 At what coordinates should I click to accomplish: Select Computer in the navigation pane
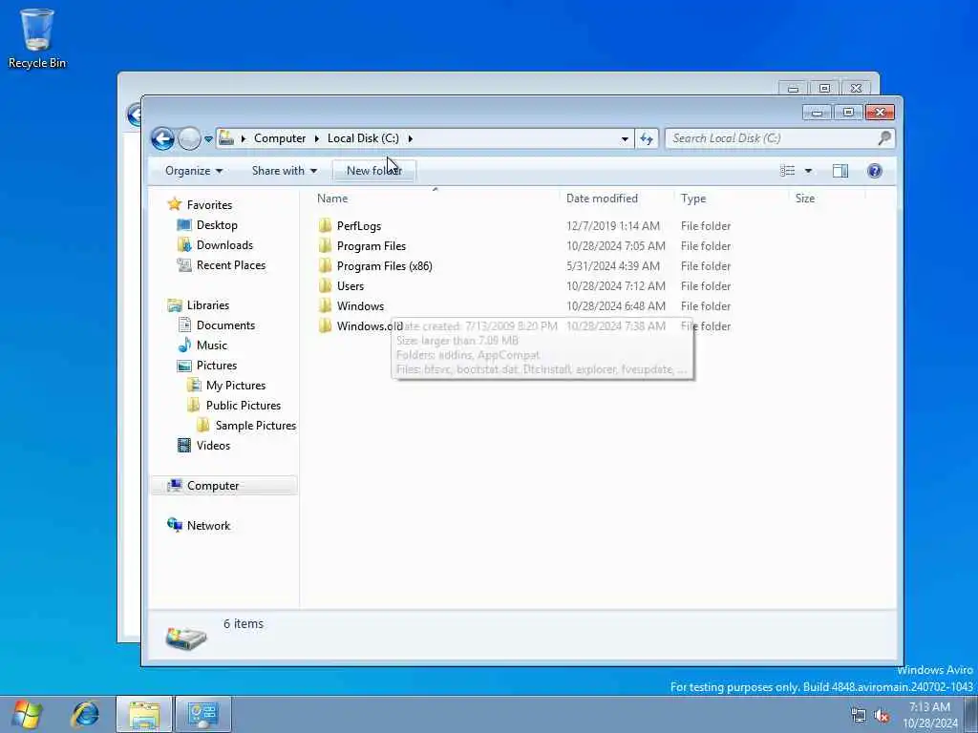point(223,486)
